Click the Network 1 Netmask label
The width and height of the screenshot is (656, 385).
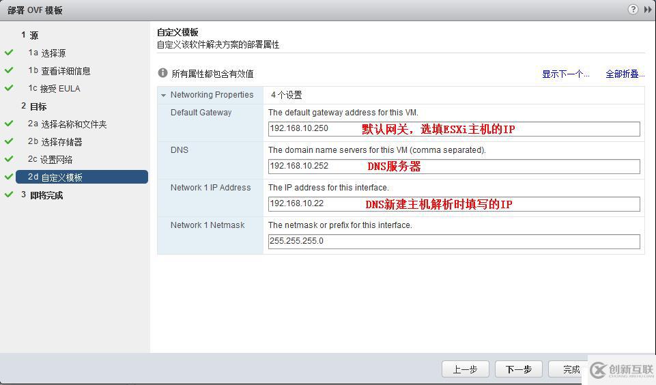tap(208, 225)
